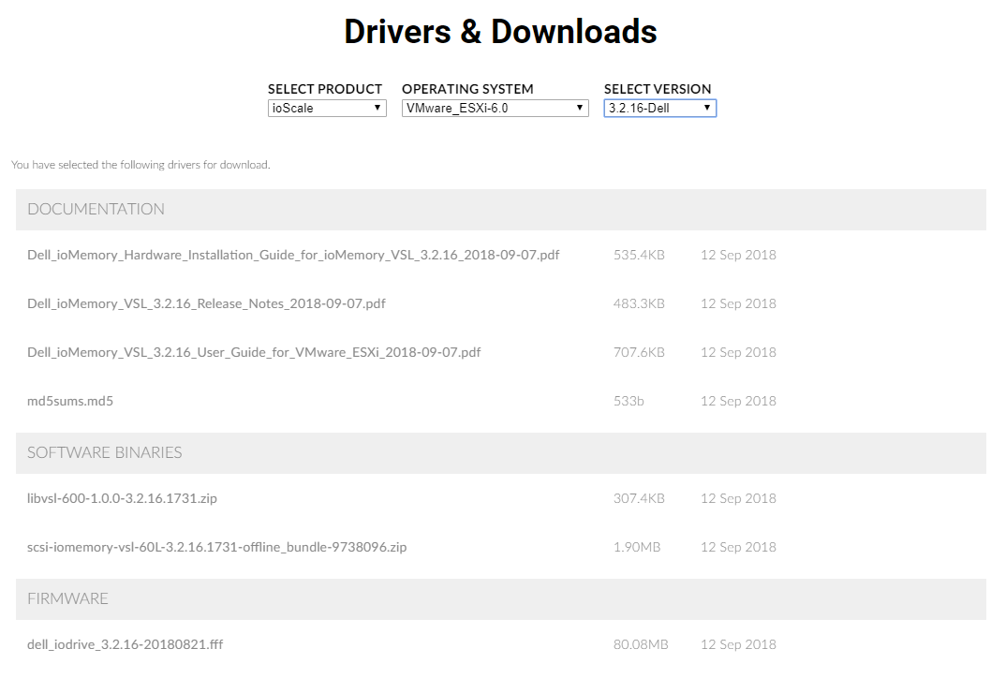
Task: Download the md5sums.md5 file
Action: pos(70,401)
